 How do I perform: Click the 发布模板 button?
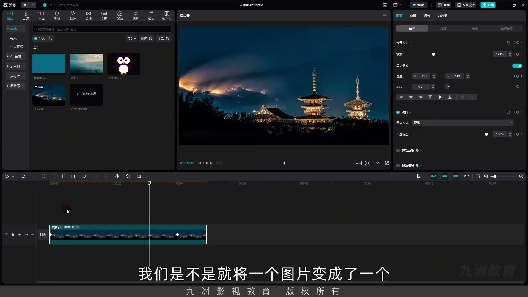(x=466, y=5)
